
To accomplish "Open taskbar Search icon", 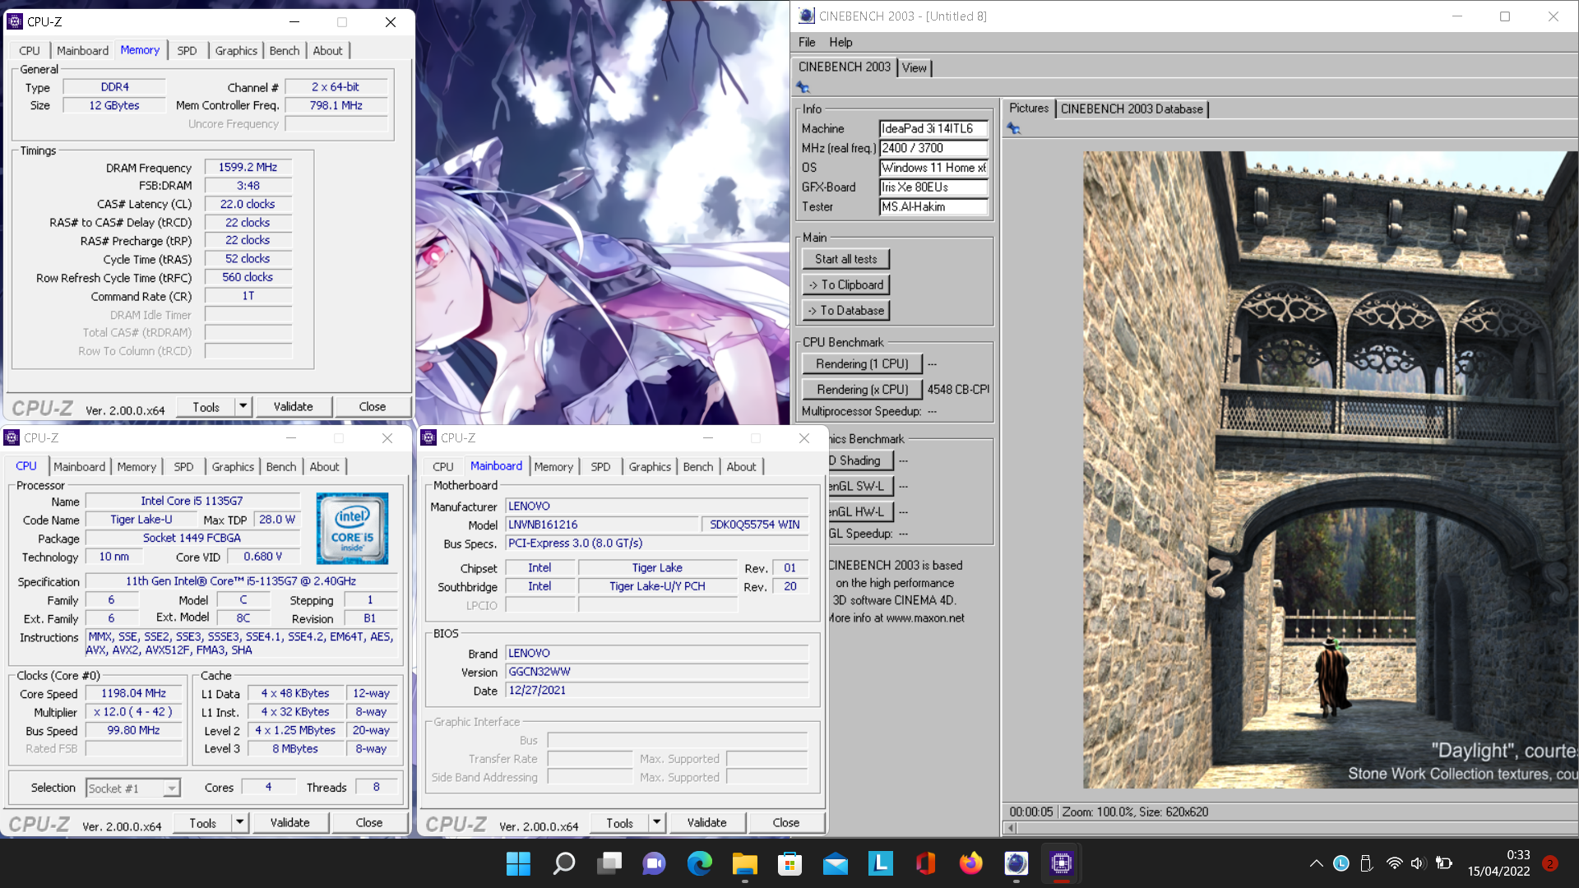I will tap(563, 863).
